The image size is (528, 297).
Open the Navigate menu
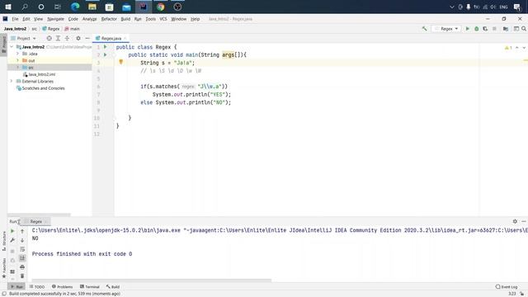pyautogui.click(x=55, y=19)
